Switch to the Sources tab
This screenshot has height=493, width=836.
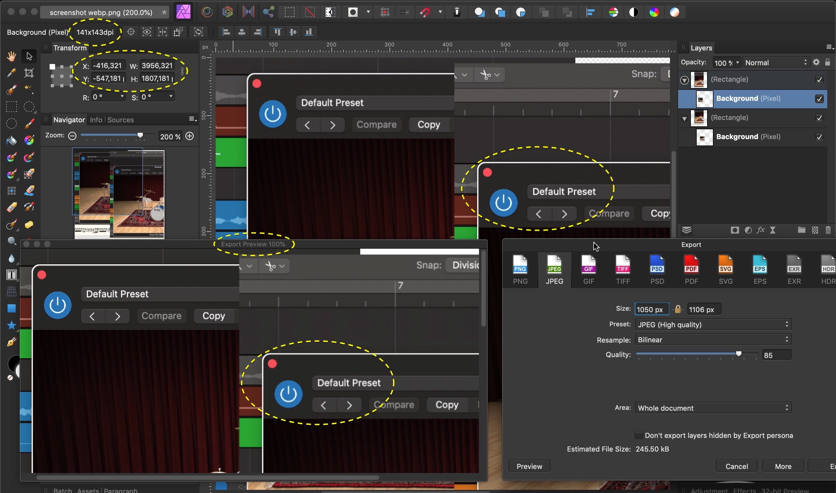[x=120, y=120]
